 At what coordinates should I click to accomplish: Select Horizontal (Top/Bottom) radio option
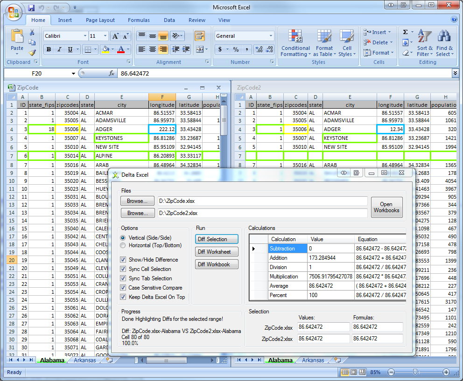[x=123, y=245]
